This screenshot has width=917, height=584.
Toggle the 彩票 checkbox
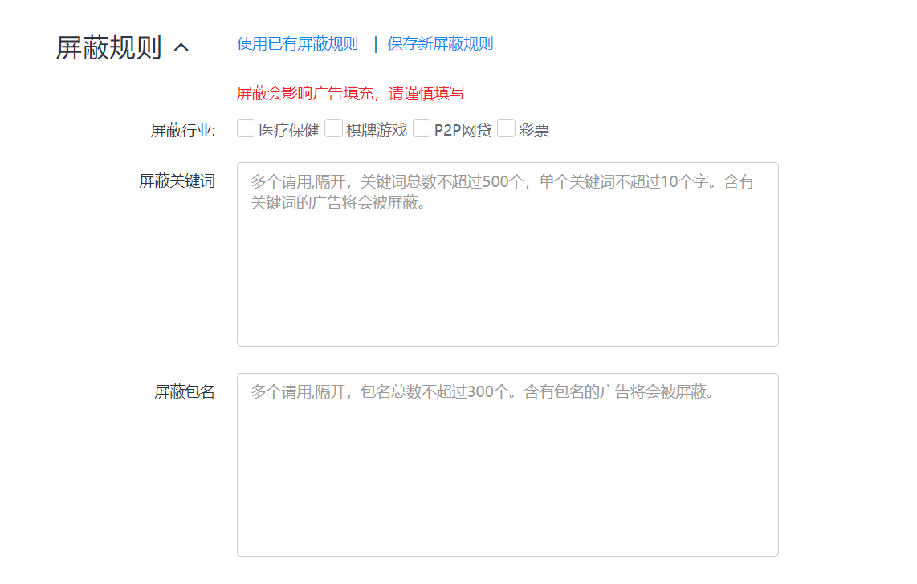[506, 128]
